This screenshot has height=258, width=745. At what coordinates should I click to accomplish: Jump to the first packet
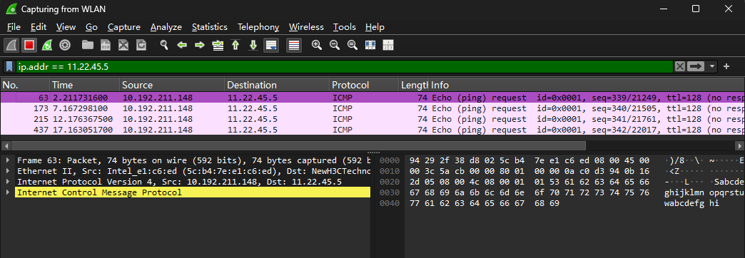(x=235, y=45)
